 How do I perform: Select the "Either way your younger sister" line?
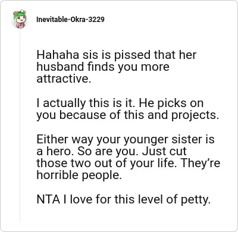coord(126,140)
